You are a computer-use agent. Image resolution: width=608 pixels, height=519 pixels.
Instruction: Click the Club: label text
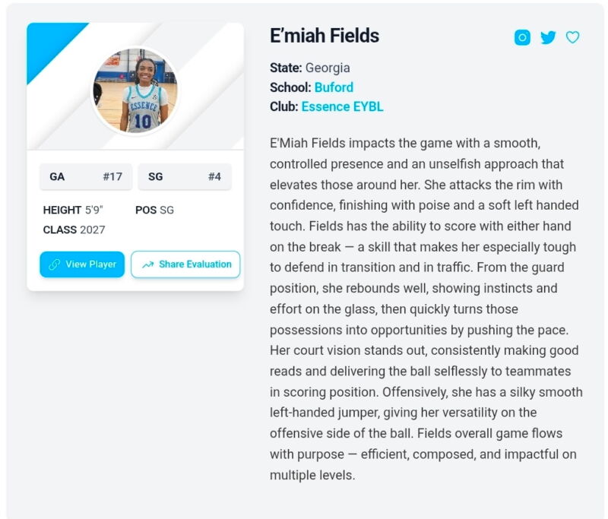[283, 107]
